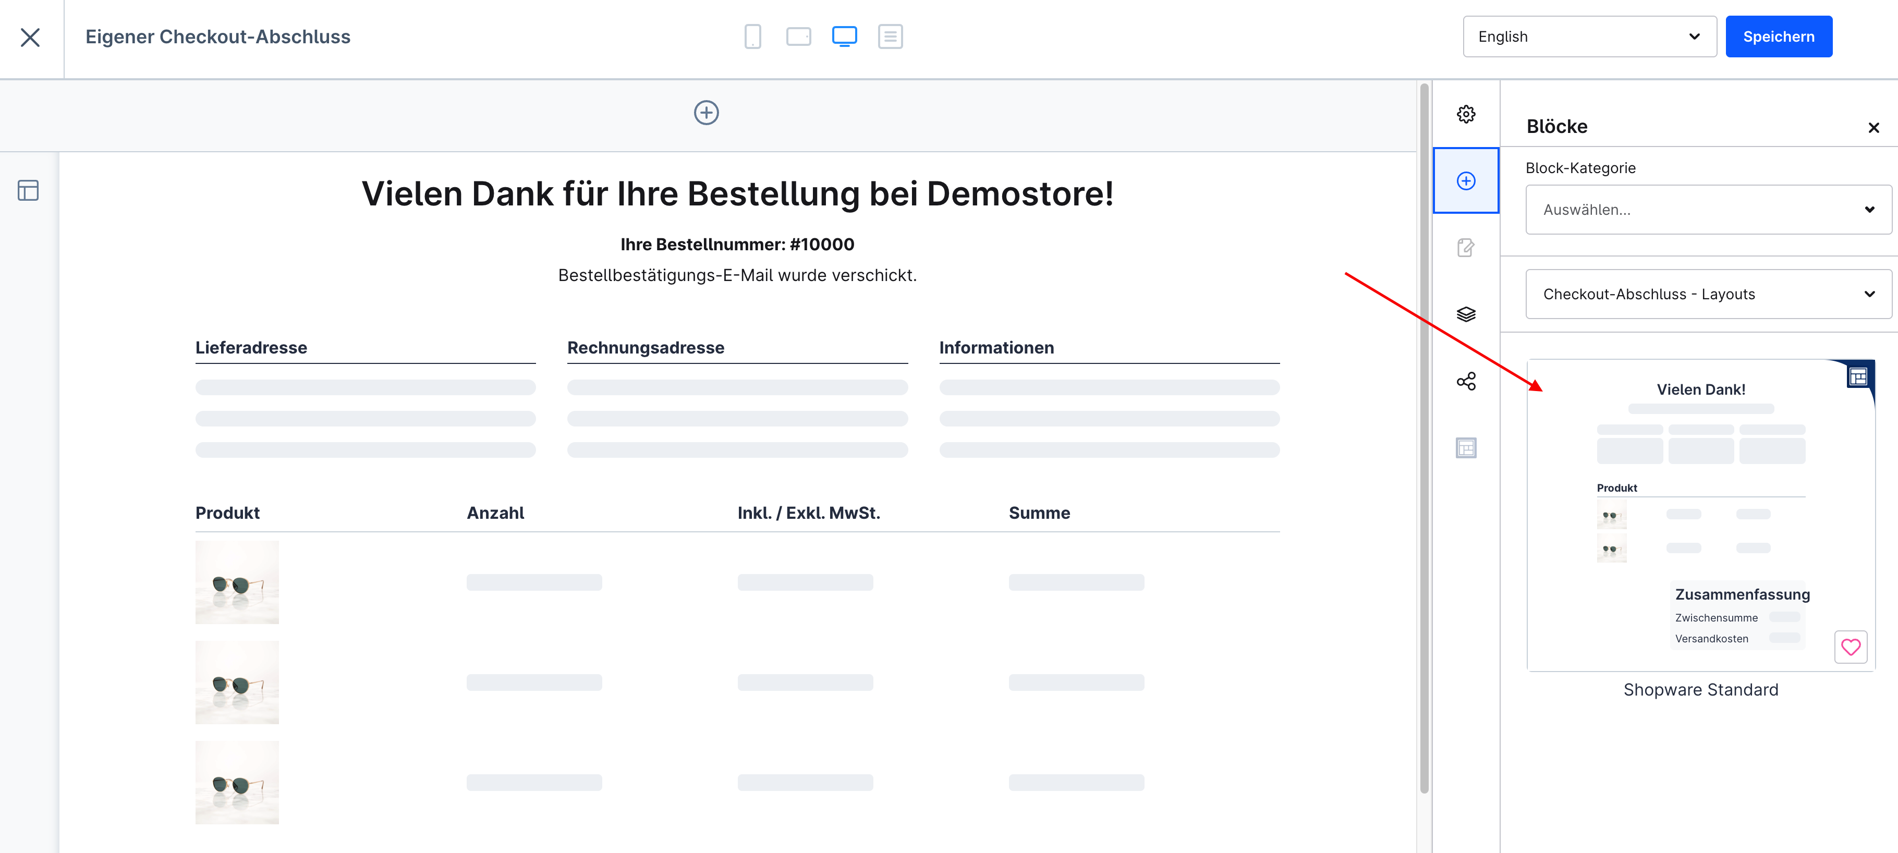Open settings gear in sidebar
The image size is (1898, 853).
click(1466, 114)
